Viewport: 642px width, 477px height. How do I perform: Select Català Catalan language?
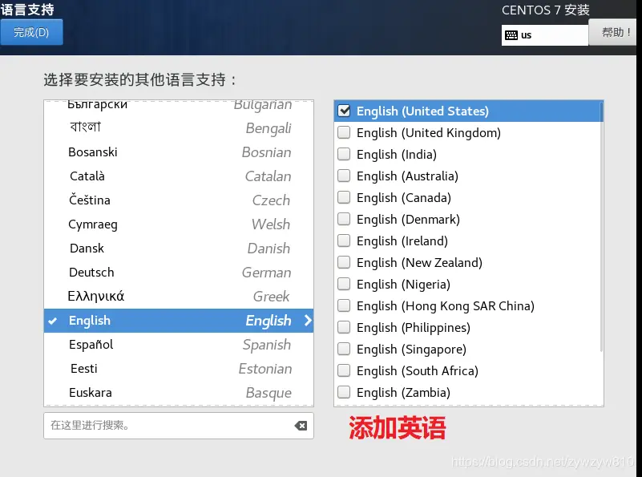coord(179,176)
